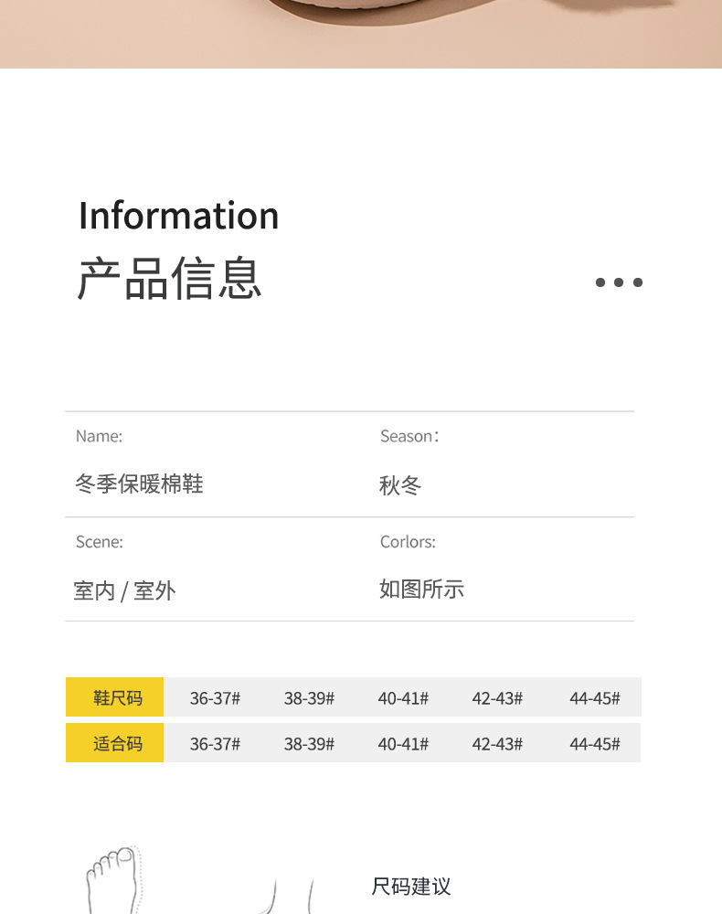Click 36-37# in the 适合码 row
Screen dimensions: 722x914
tap(215, 744)
